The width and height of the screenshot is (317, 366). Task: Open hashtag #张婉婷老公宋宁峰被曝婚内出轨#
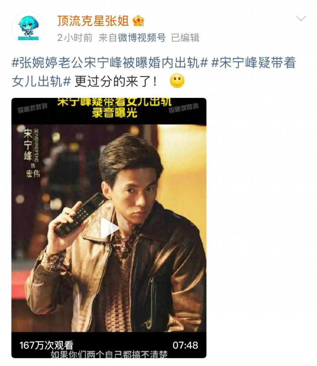(x=110, y=63)
